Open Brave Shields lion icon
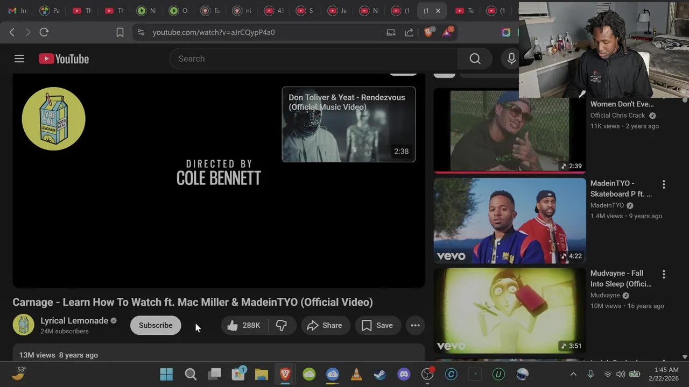Image resolution: width=689 pixels, height=387 pixels. click(x=428, y=32)
